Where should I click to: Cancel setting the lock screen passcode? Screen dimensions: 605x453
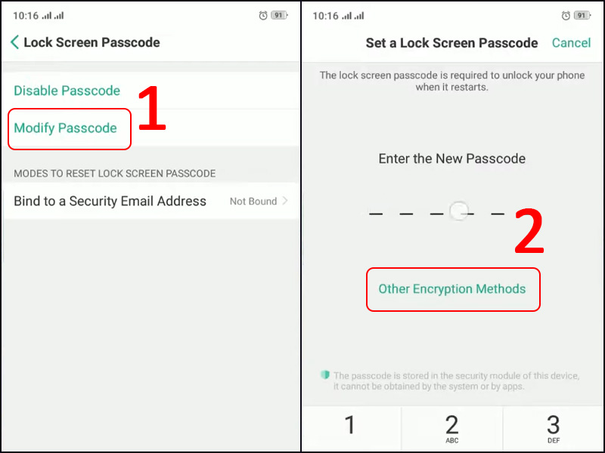tap(571, 43)
